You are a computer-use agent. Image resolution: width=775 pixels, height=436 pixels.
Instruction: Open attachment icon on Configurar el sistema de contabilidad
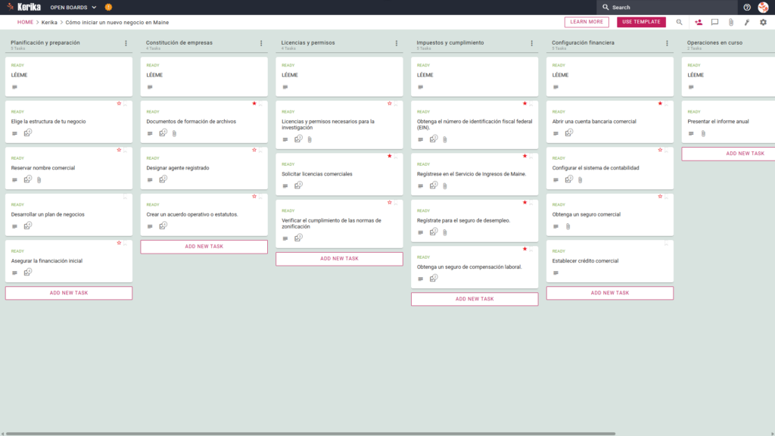click(580, 180)
